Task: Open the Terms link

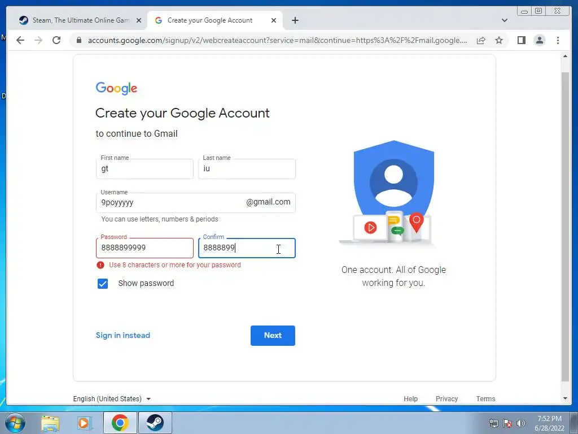Action: click(x=485, y=398)
